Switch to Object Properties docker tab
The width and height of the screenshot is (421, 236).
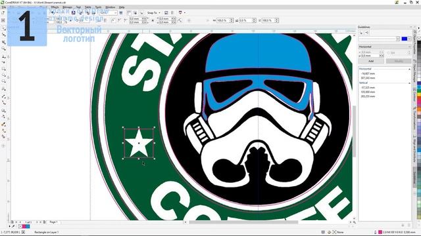[x=415, y=41]
